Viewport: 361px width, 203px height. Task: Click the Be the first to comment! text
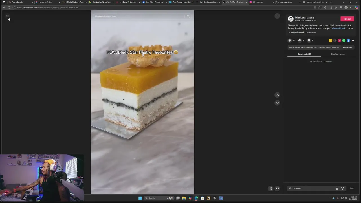coord(321,61)
